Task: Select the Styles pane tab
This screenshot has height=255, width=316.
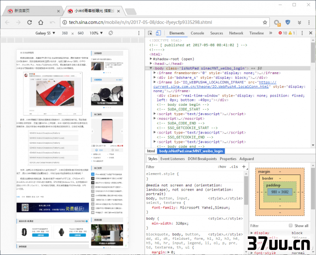Action: tap(153, 159)
